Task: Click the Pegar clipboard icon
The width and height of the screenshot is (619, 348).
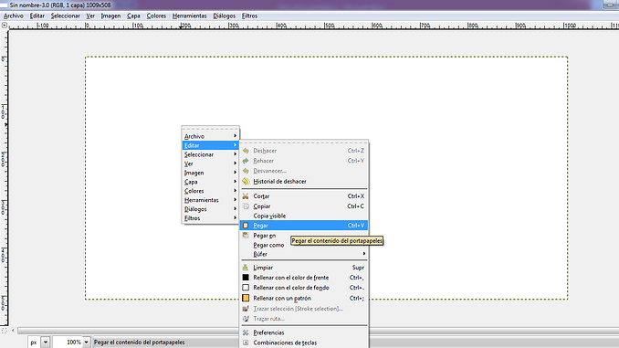Action: 246,226
